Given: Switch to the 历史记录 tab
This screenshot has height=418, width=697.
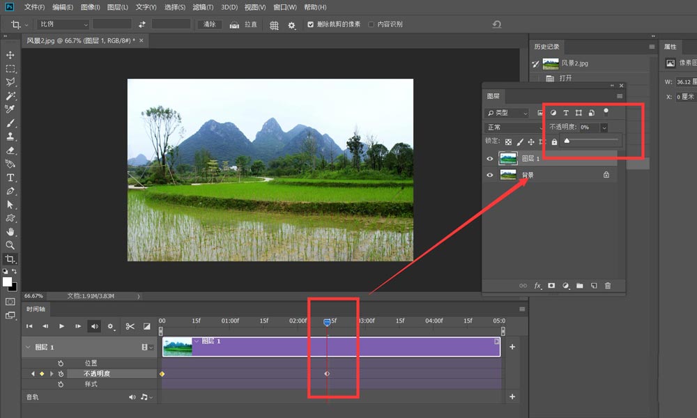Looking at the screenshot, I should (546, 47).
